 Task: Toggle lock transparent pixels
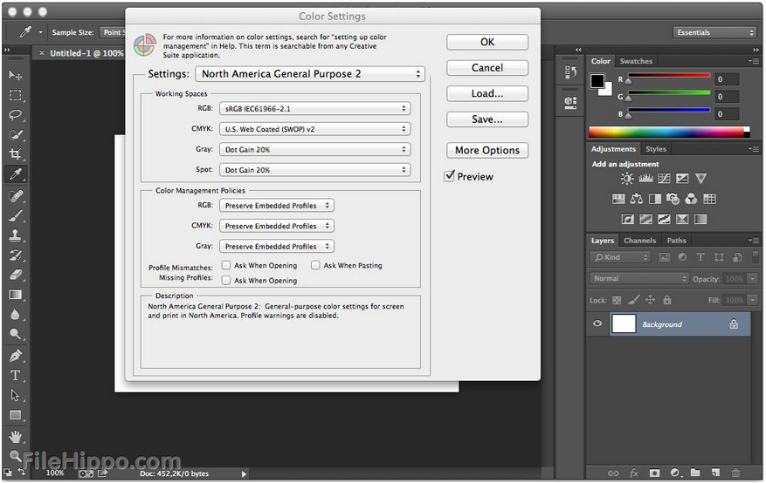click(617, 300)
